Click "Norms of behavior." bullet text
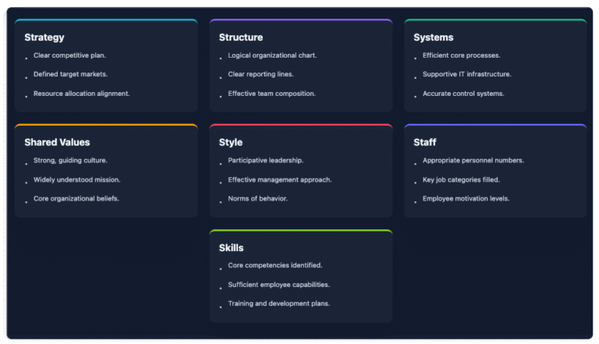Screen dimensions: 599x344 (x=257, y=199)
